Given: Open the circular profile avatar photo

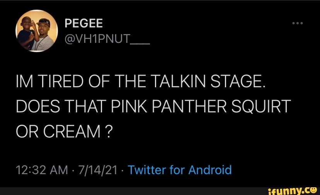Looking at the screenshot, I should [x=35, y=31].
